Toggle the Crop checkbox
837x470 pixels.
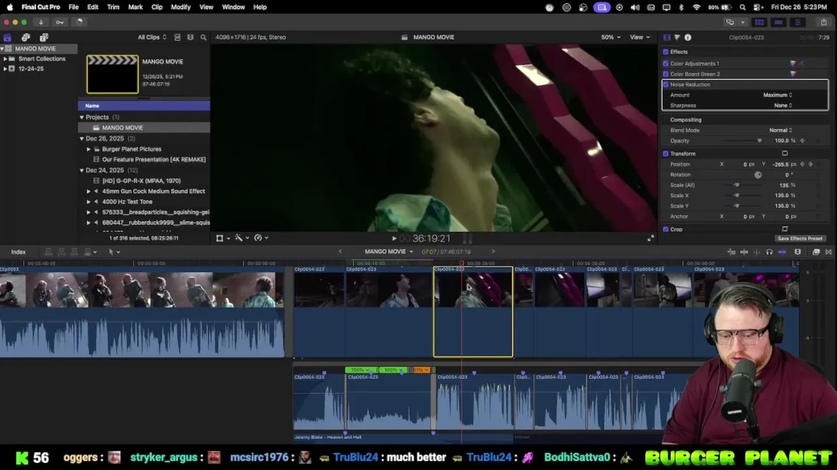point(666,229)
